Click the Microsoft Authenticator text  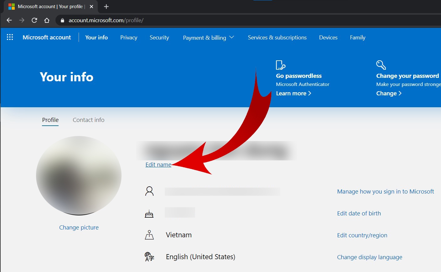click(303, 84)
